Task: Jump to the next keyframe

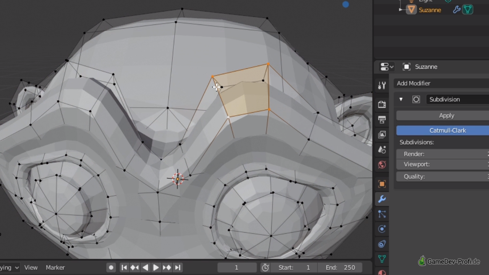Action: 167,268
